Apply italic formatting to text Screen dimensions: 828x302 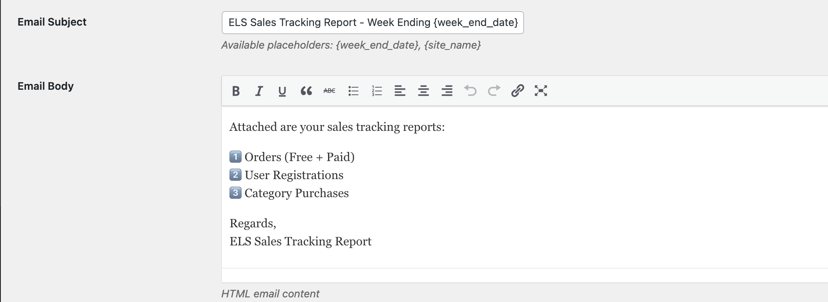tap(259, 91)
